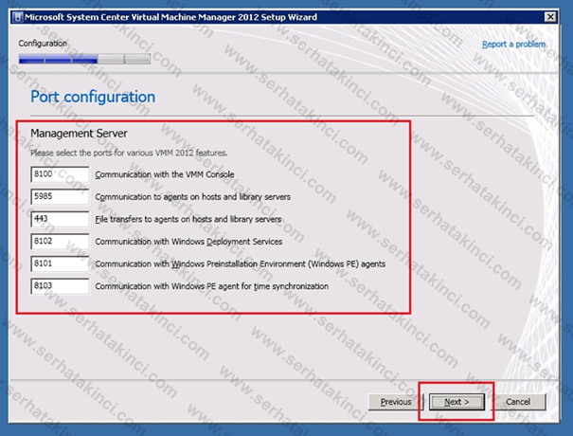Viewport: 573px width, 436px height.
Task: Click the Next > button
Action: [x=457, y=402]
